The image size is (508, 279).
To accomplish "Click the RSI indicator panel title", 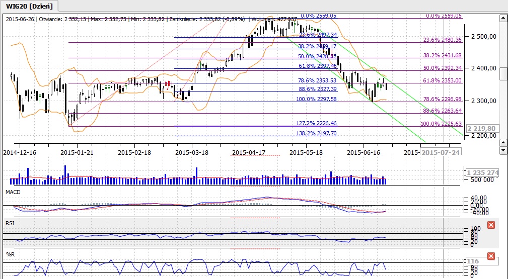I will pos(10,223).
